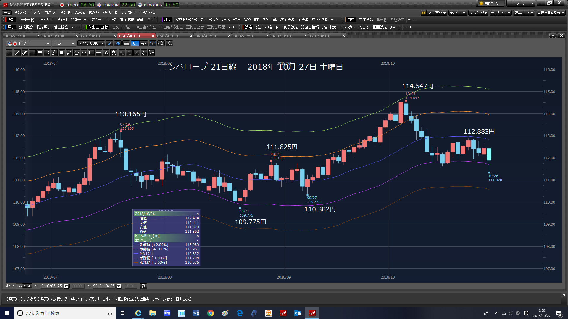Open the ドル/円 currency pair dropdown
The image size is (568, 319).
click(x=28, y=43)
